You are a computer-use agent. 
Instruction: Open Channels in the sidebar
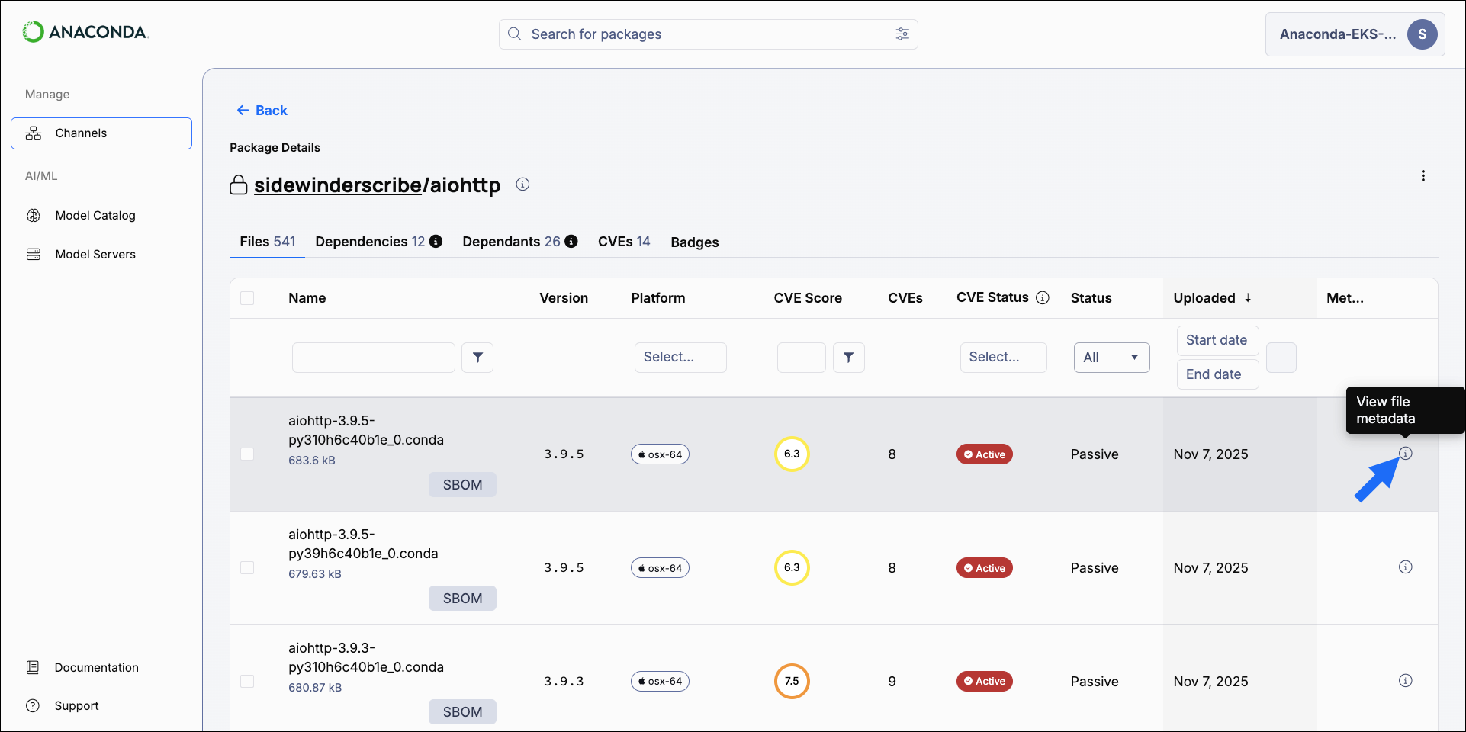pyautogui.click(x=101, y=133)
